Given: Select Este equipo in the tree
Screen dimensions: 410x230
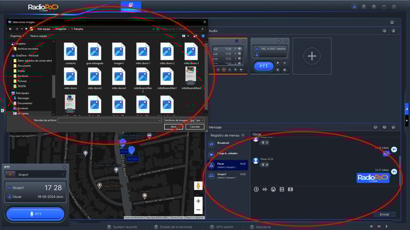Looking at the screenshot, I should pos(20,93).
